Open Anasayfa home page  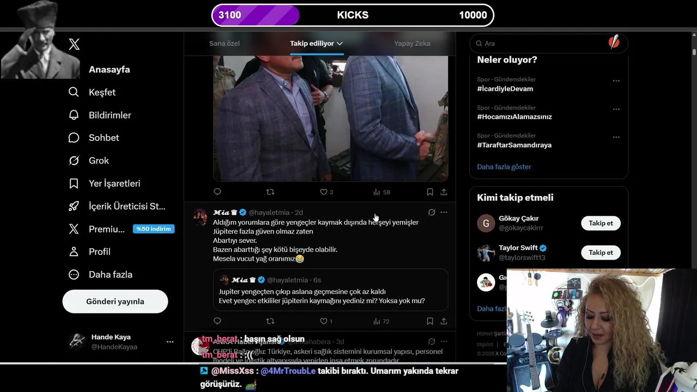[x=109, y=70]
